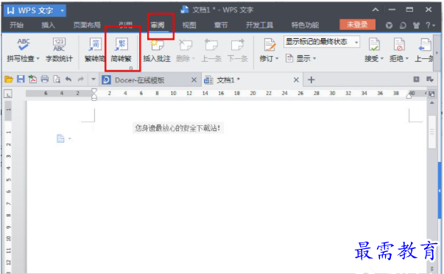The image size is (444, 274).
Task: Click the tab stop selector at ruler corner
Action: [x=8, y=94]
